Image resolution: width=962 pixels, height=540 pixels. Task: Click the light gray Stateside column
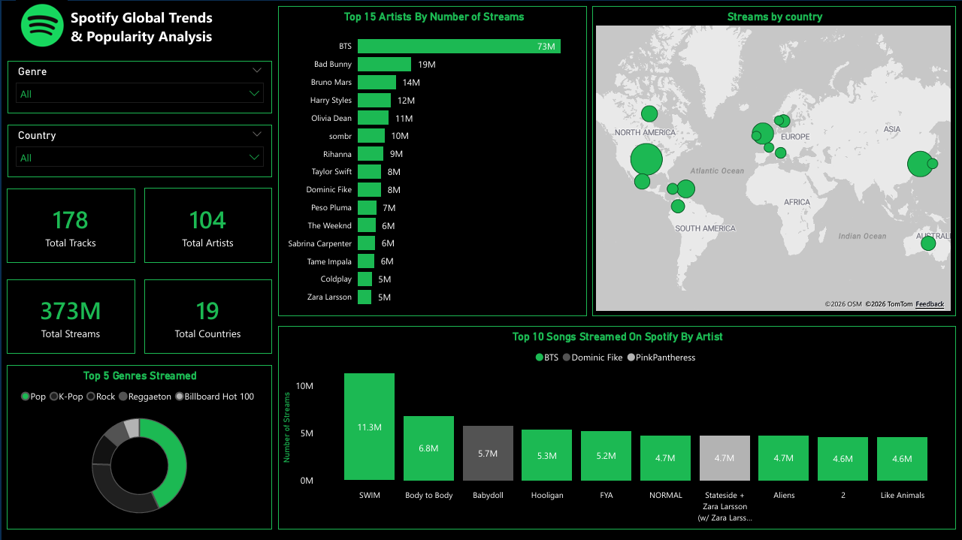725,458
